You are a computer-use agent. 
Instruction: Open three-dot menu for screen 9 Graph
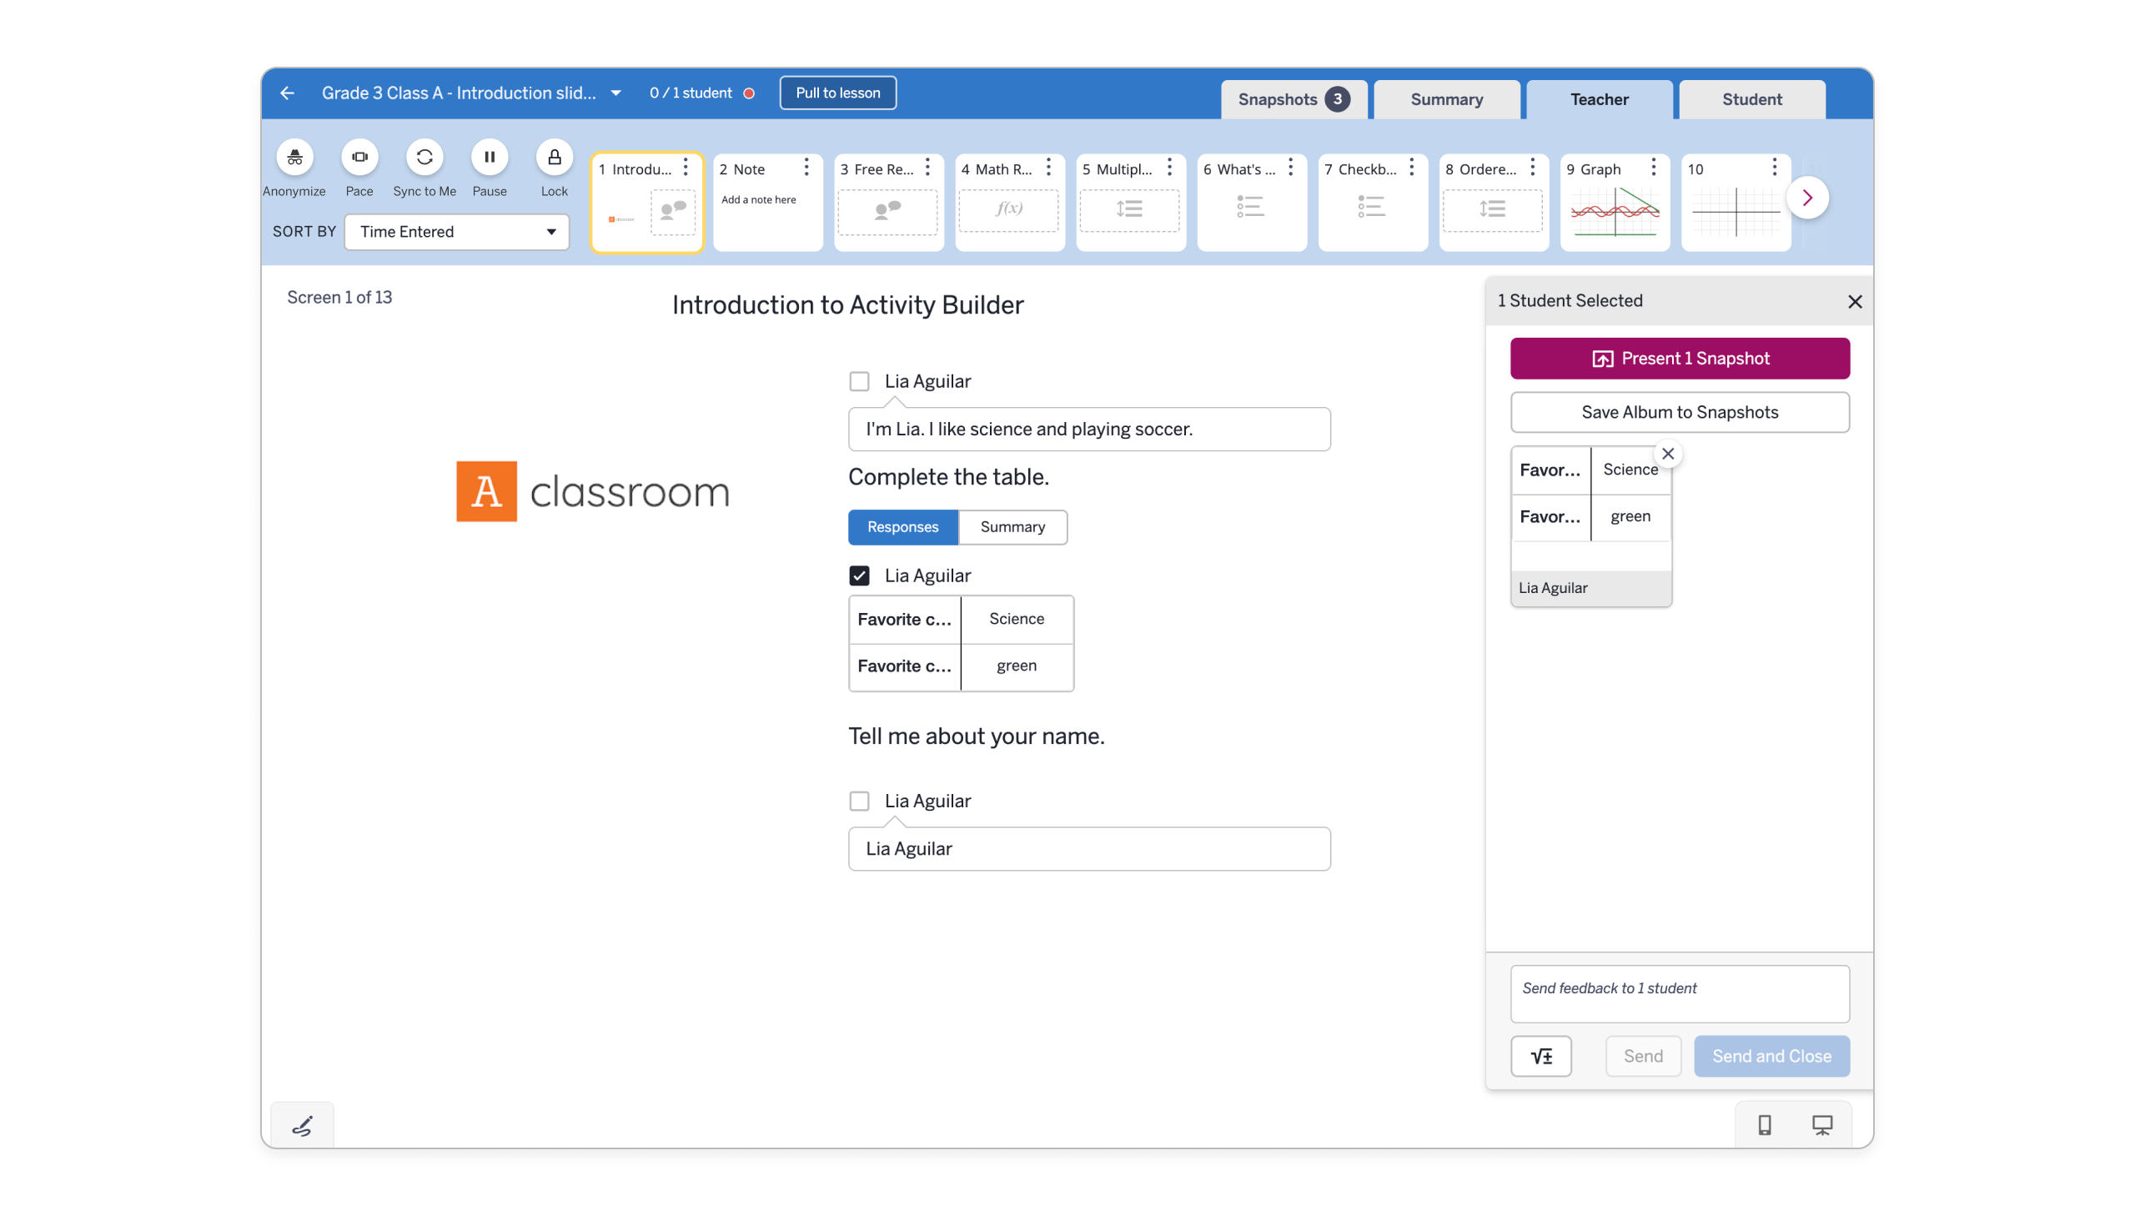point(1652,168)
